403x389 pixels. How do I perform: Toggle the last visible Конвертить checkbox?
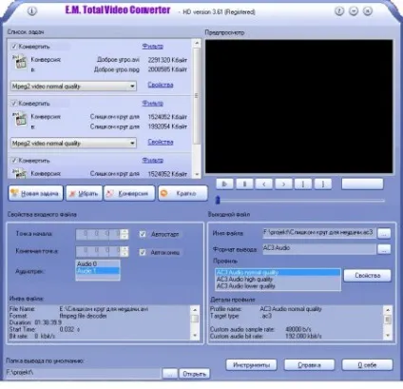14,161
